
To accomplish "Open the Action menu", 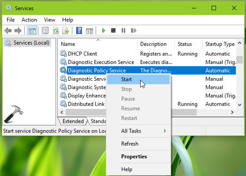I will click(x=29, y=20).
